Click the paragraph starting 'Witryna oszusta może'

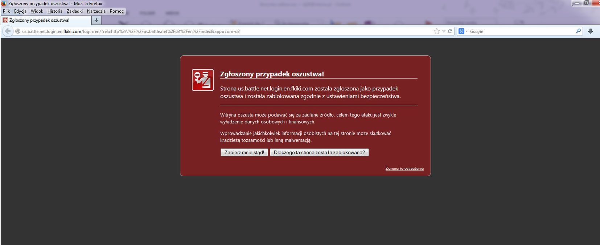pyautogui.click(x=308, y=118)
